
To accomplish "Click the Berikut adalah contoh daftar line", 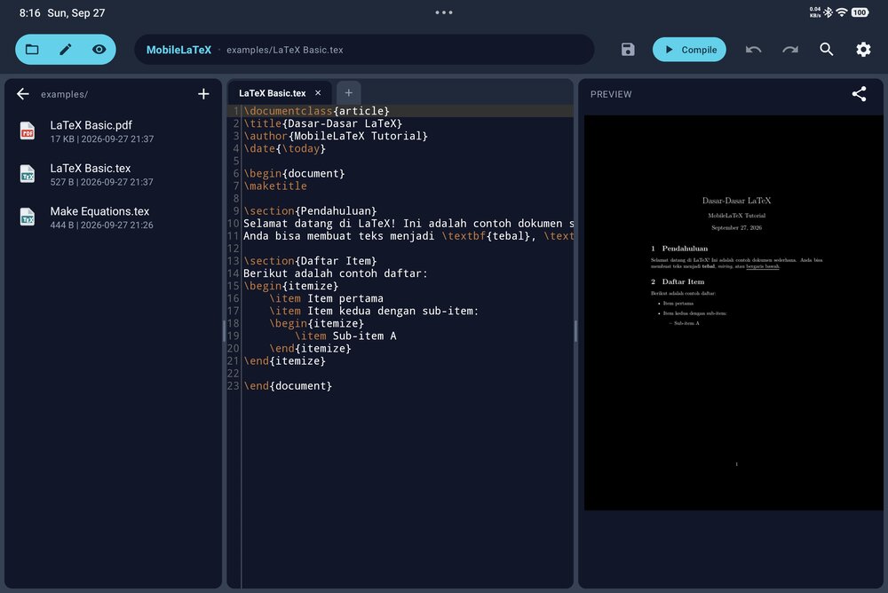I will point(336,273).
